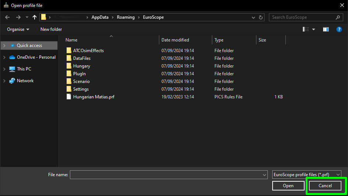Click the Up one level arrow
The height and width of the screenshot is (196, 348).
(35, 17)
